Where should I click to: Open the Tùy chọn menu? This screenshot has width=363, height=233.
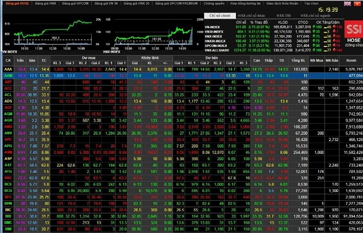click(x=311, y=3)
